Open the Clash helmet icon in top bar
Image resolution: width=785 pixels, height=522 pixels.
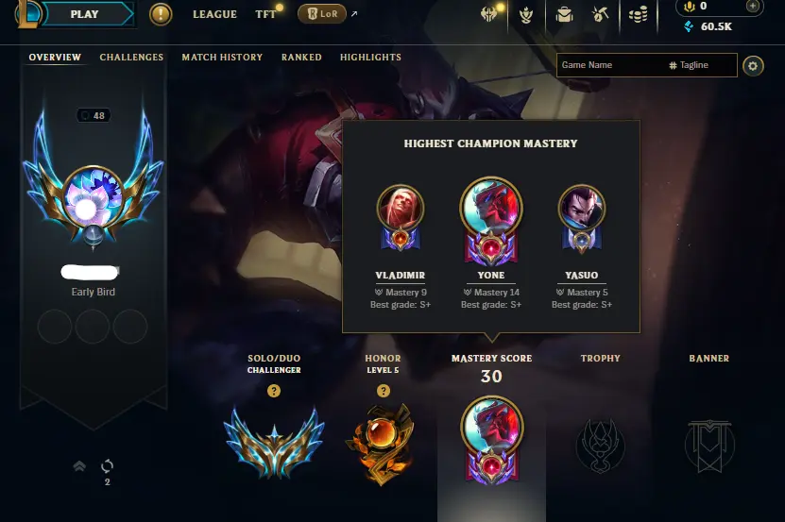[x=488, y=14]
